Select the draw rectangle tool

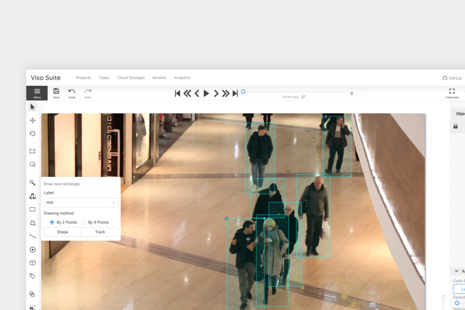point(32,209)
